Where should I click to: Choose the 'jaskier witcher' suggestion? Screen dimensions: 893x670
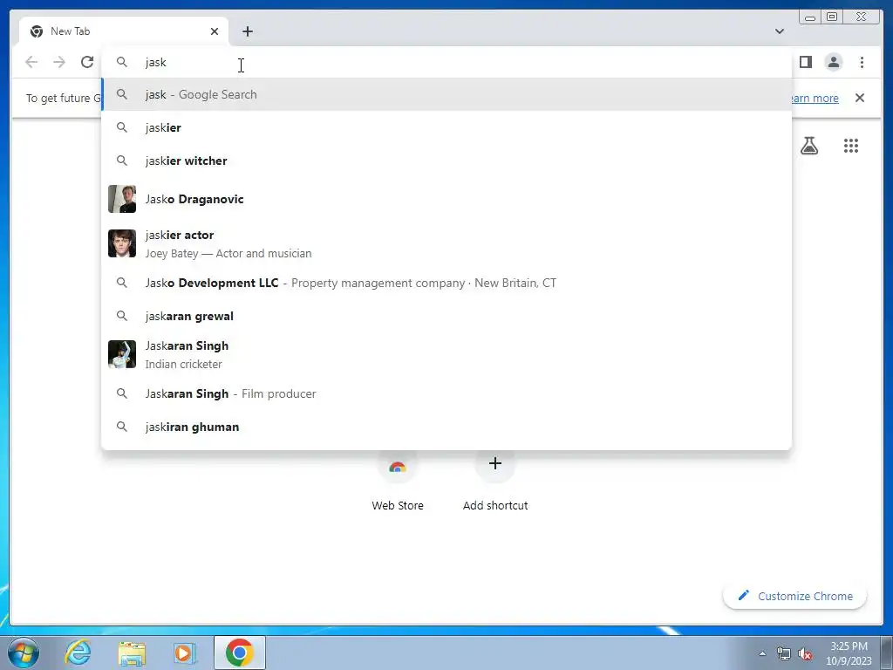pos(446,161)
